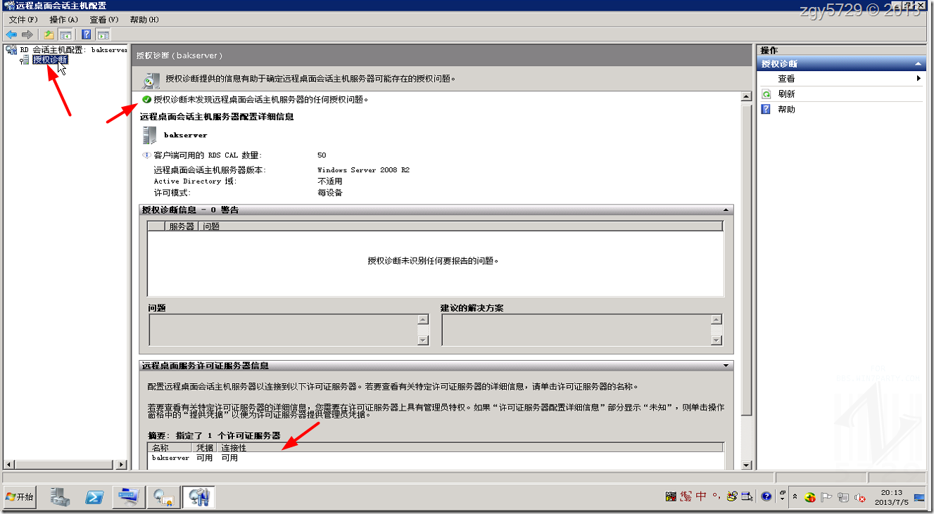Select the RD 会话主机配置: bakserver tree node
934x514 pixels.
click(72, 50)
